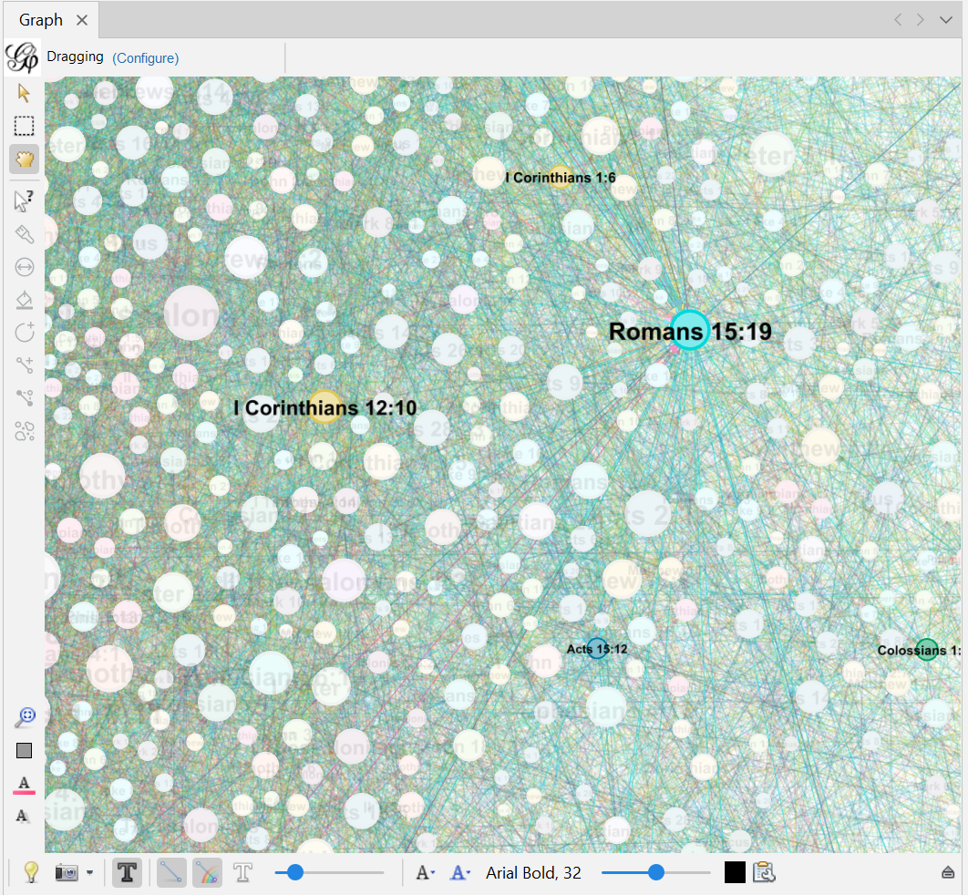Click the Arial Bold, 32 font selector

[533, 873]
